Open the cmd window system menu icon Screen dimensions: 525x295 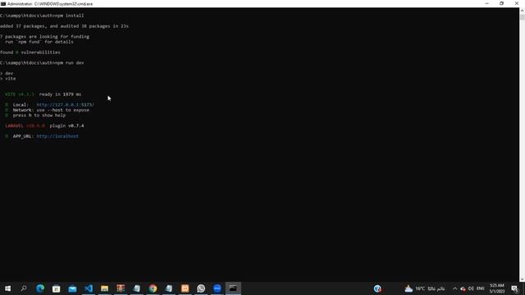point(3,3)
